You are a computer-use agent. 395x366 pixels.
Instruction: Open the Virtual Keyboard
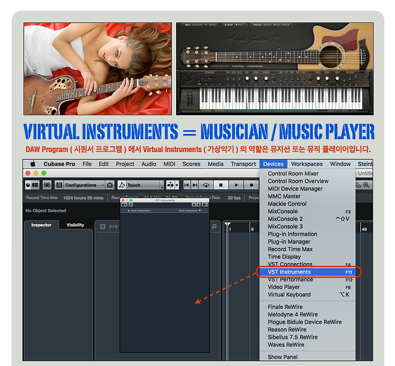pyautogui.click(x=307, y=295)
